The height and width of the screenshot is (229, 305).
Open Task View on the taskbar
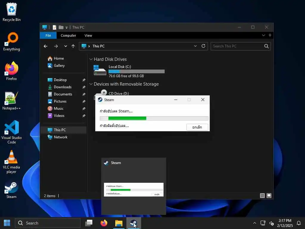pyautogui.click(x=89, y=223)
